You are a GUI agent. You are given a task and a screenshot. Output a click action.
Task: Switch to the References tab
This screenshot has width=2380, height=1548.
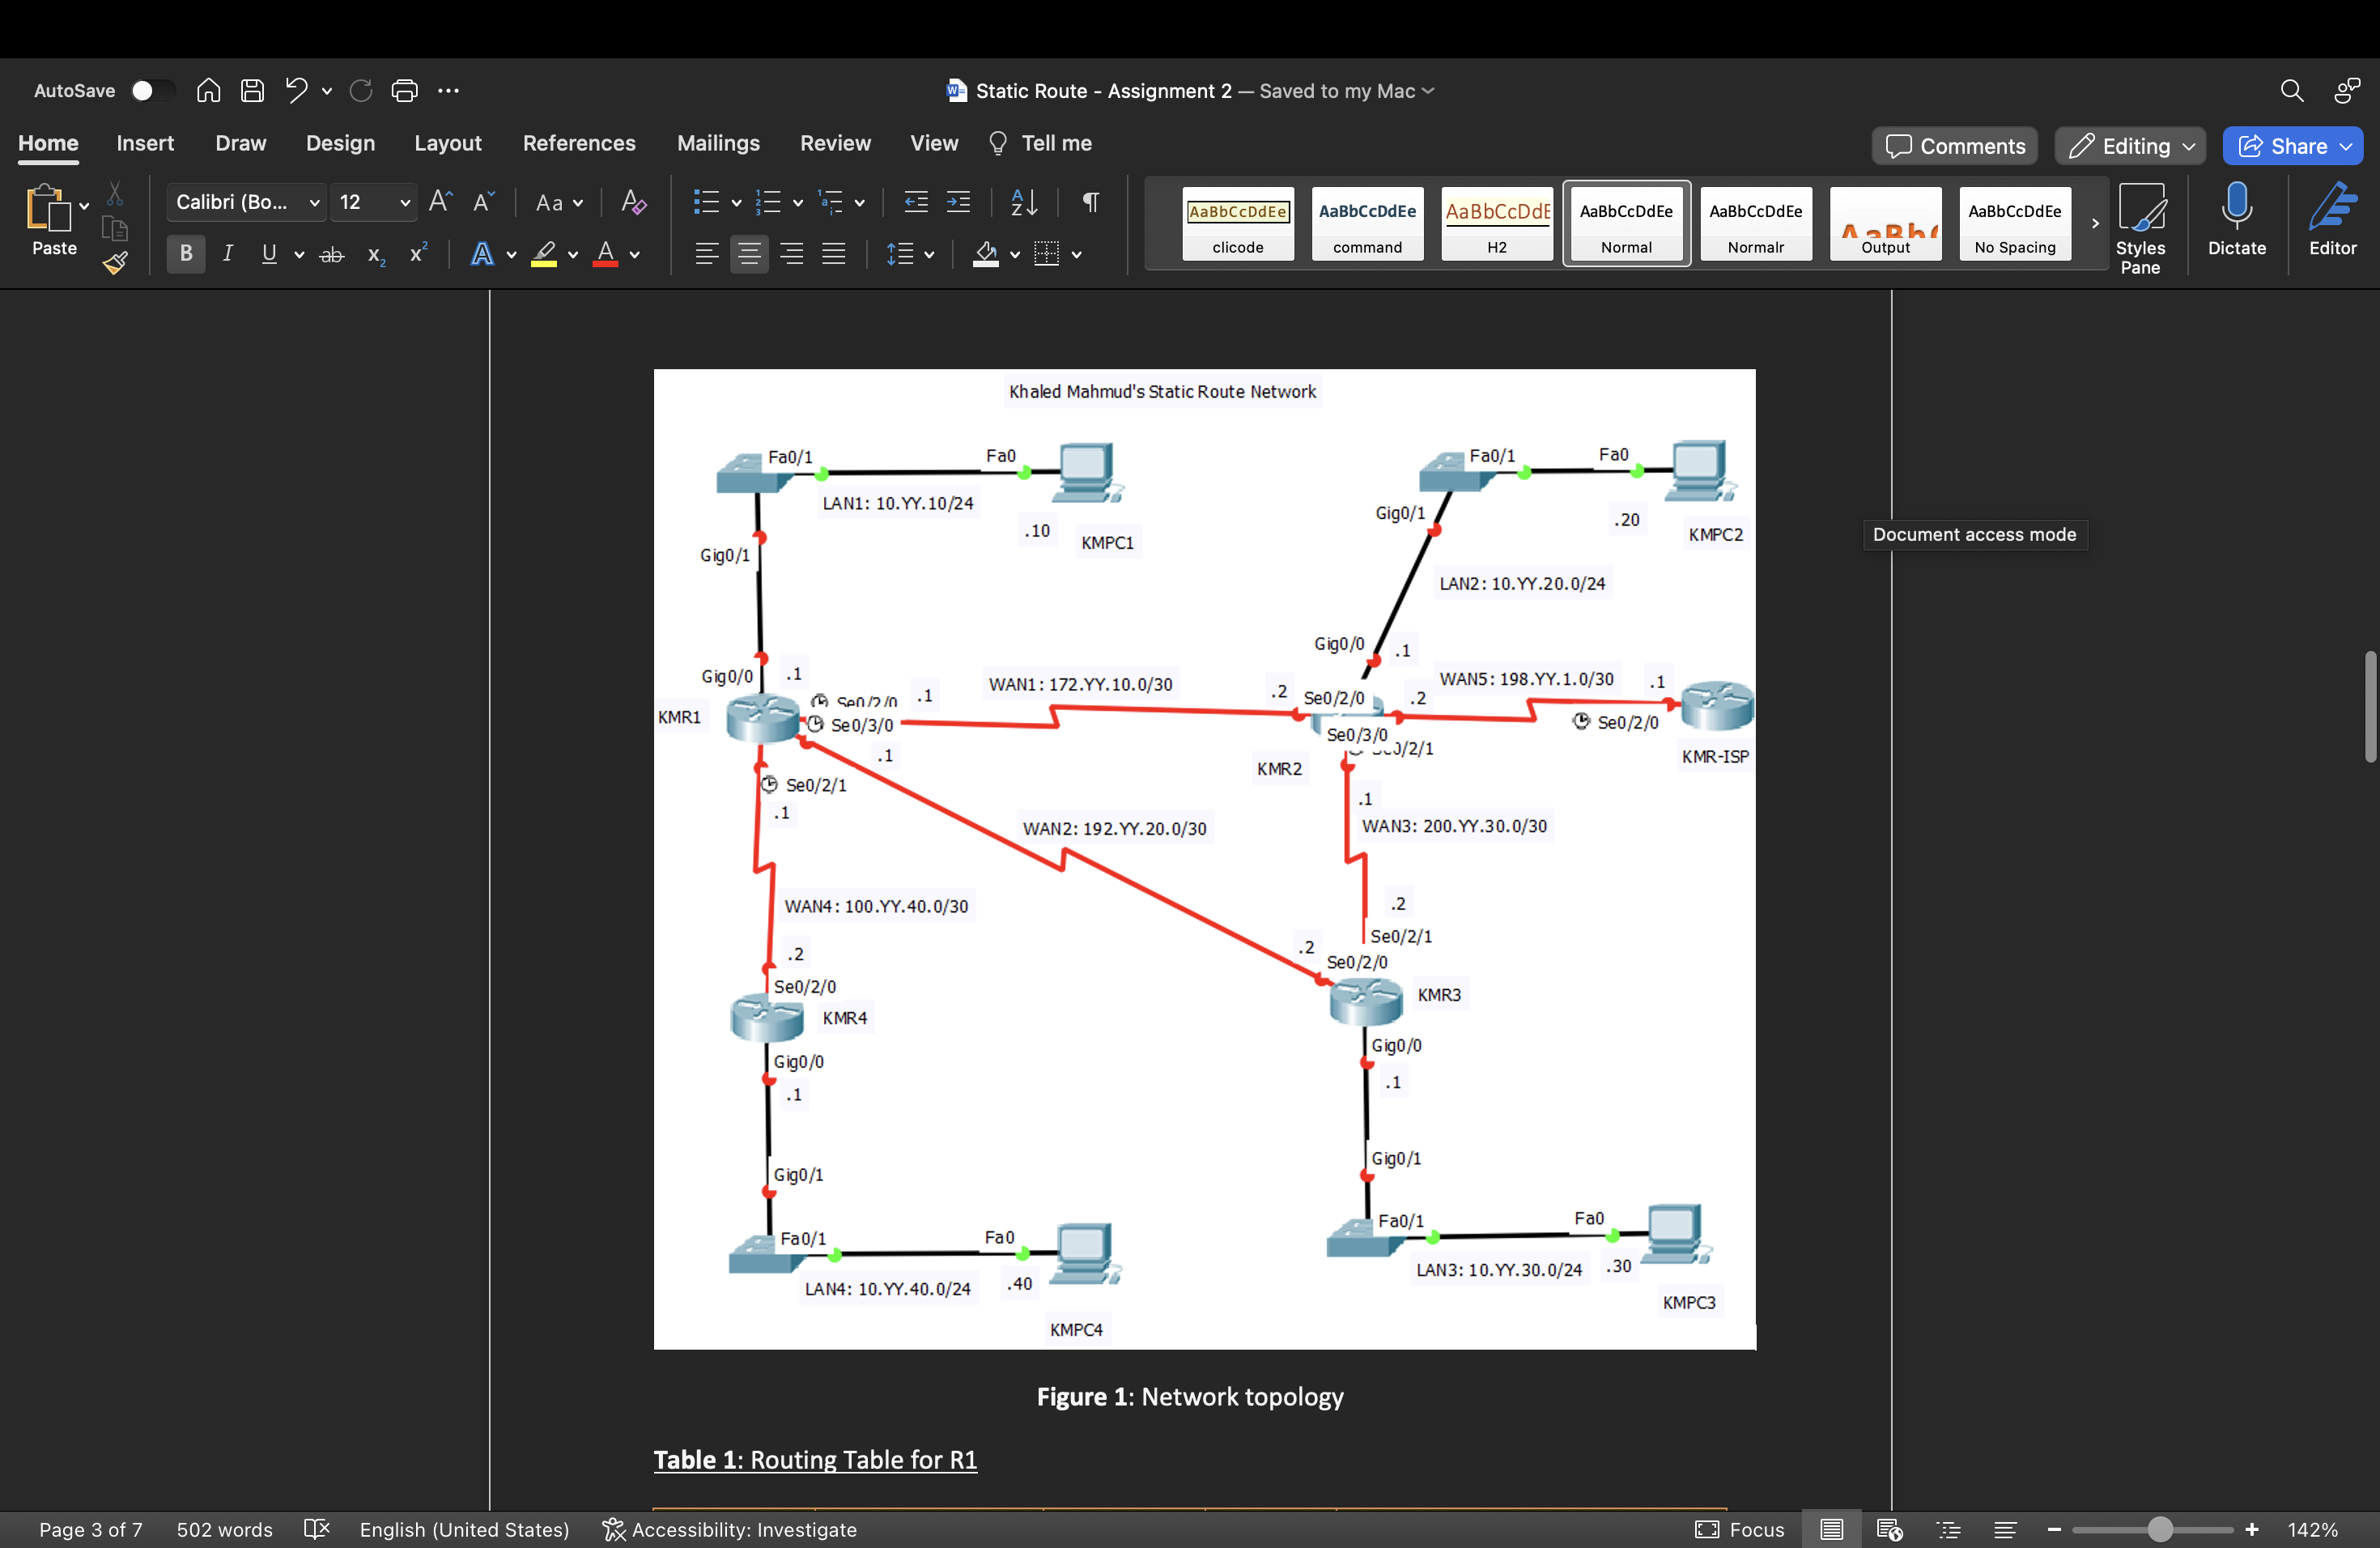[x=578, y=142]
